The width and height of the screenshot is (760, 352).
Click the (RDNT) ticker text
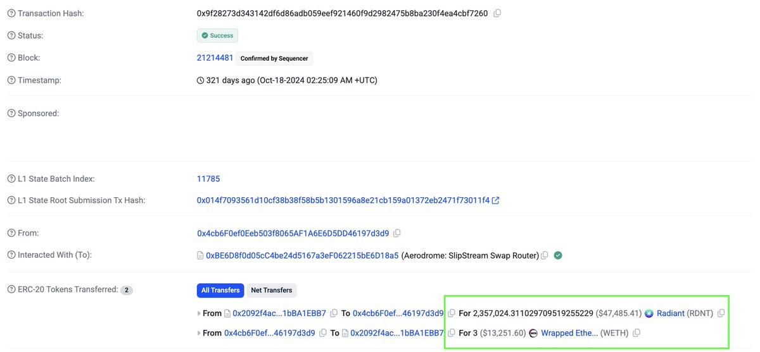[700, 313]
